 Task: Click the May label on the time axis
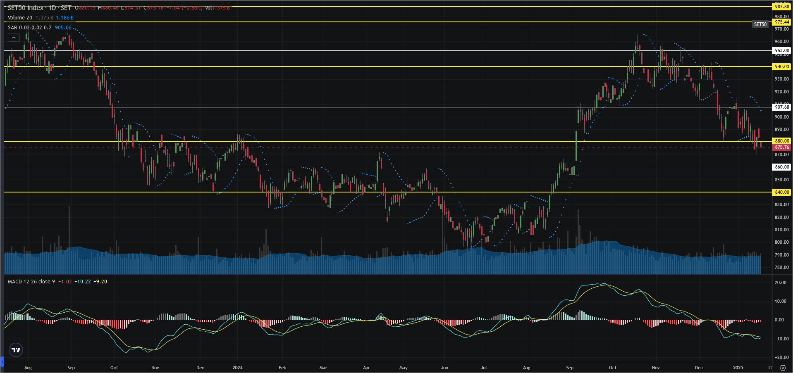pos(404,368)
